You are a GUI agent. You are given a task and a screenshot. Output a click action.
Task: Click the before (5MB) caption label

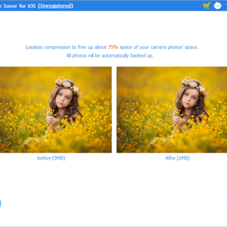(x=51, y=158)
